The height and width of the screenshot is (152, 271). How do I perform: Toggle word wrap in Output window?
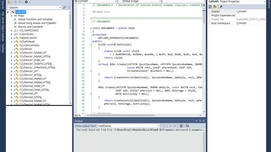(187, 126)
